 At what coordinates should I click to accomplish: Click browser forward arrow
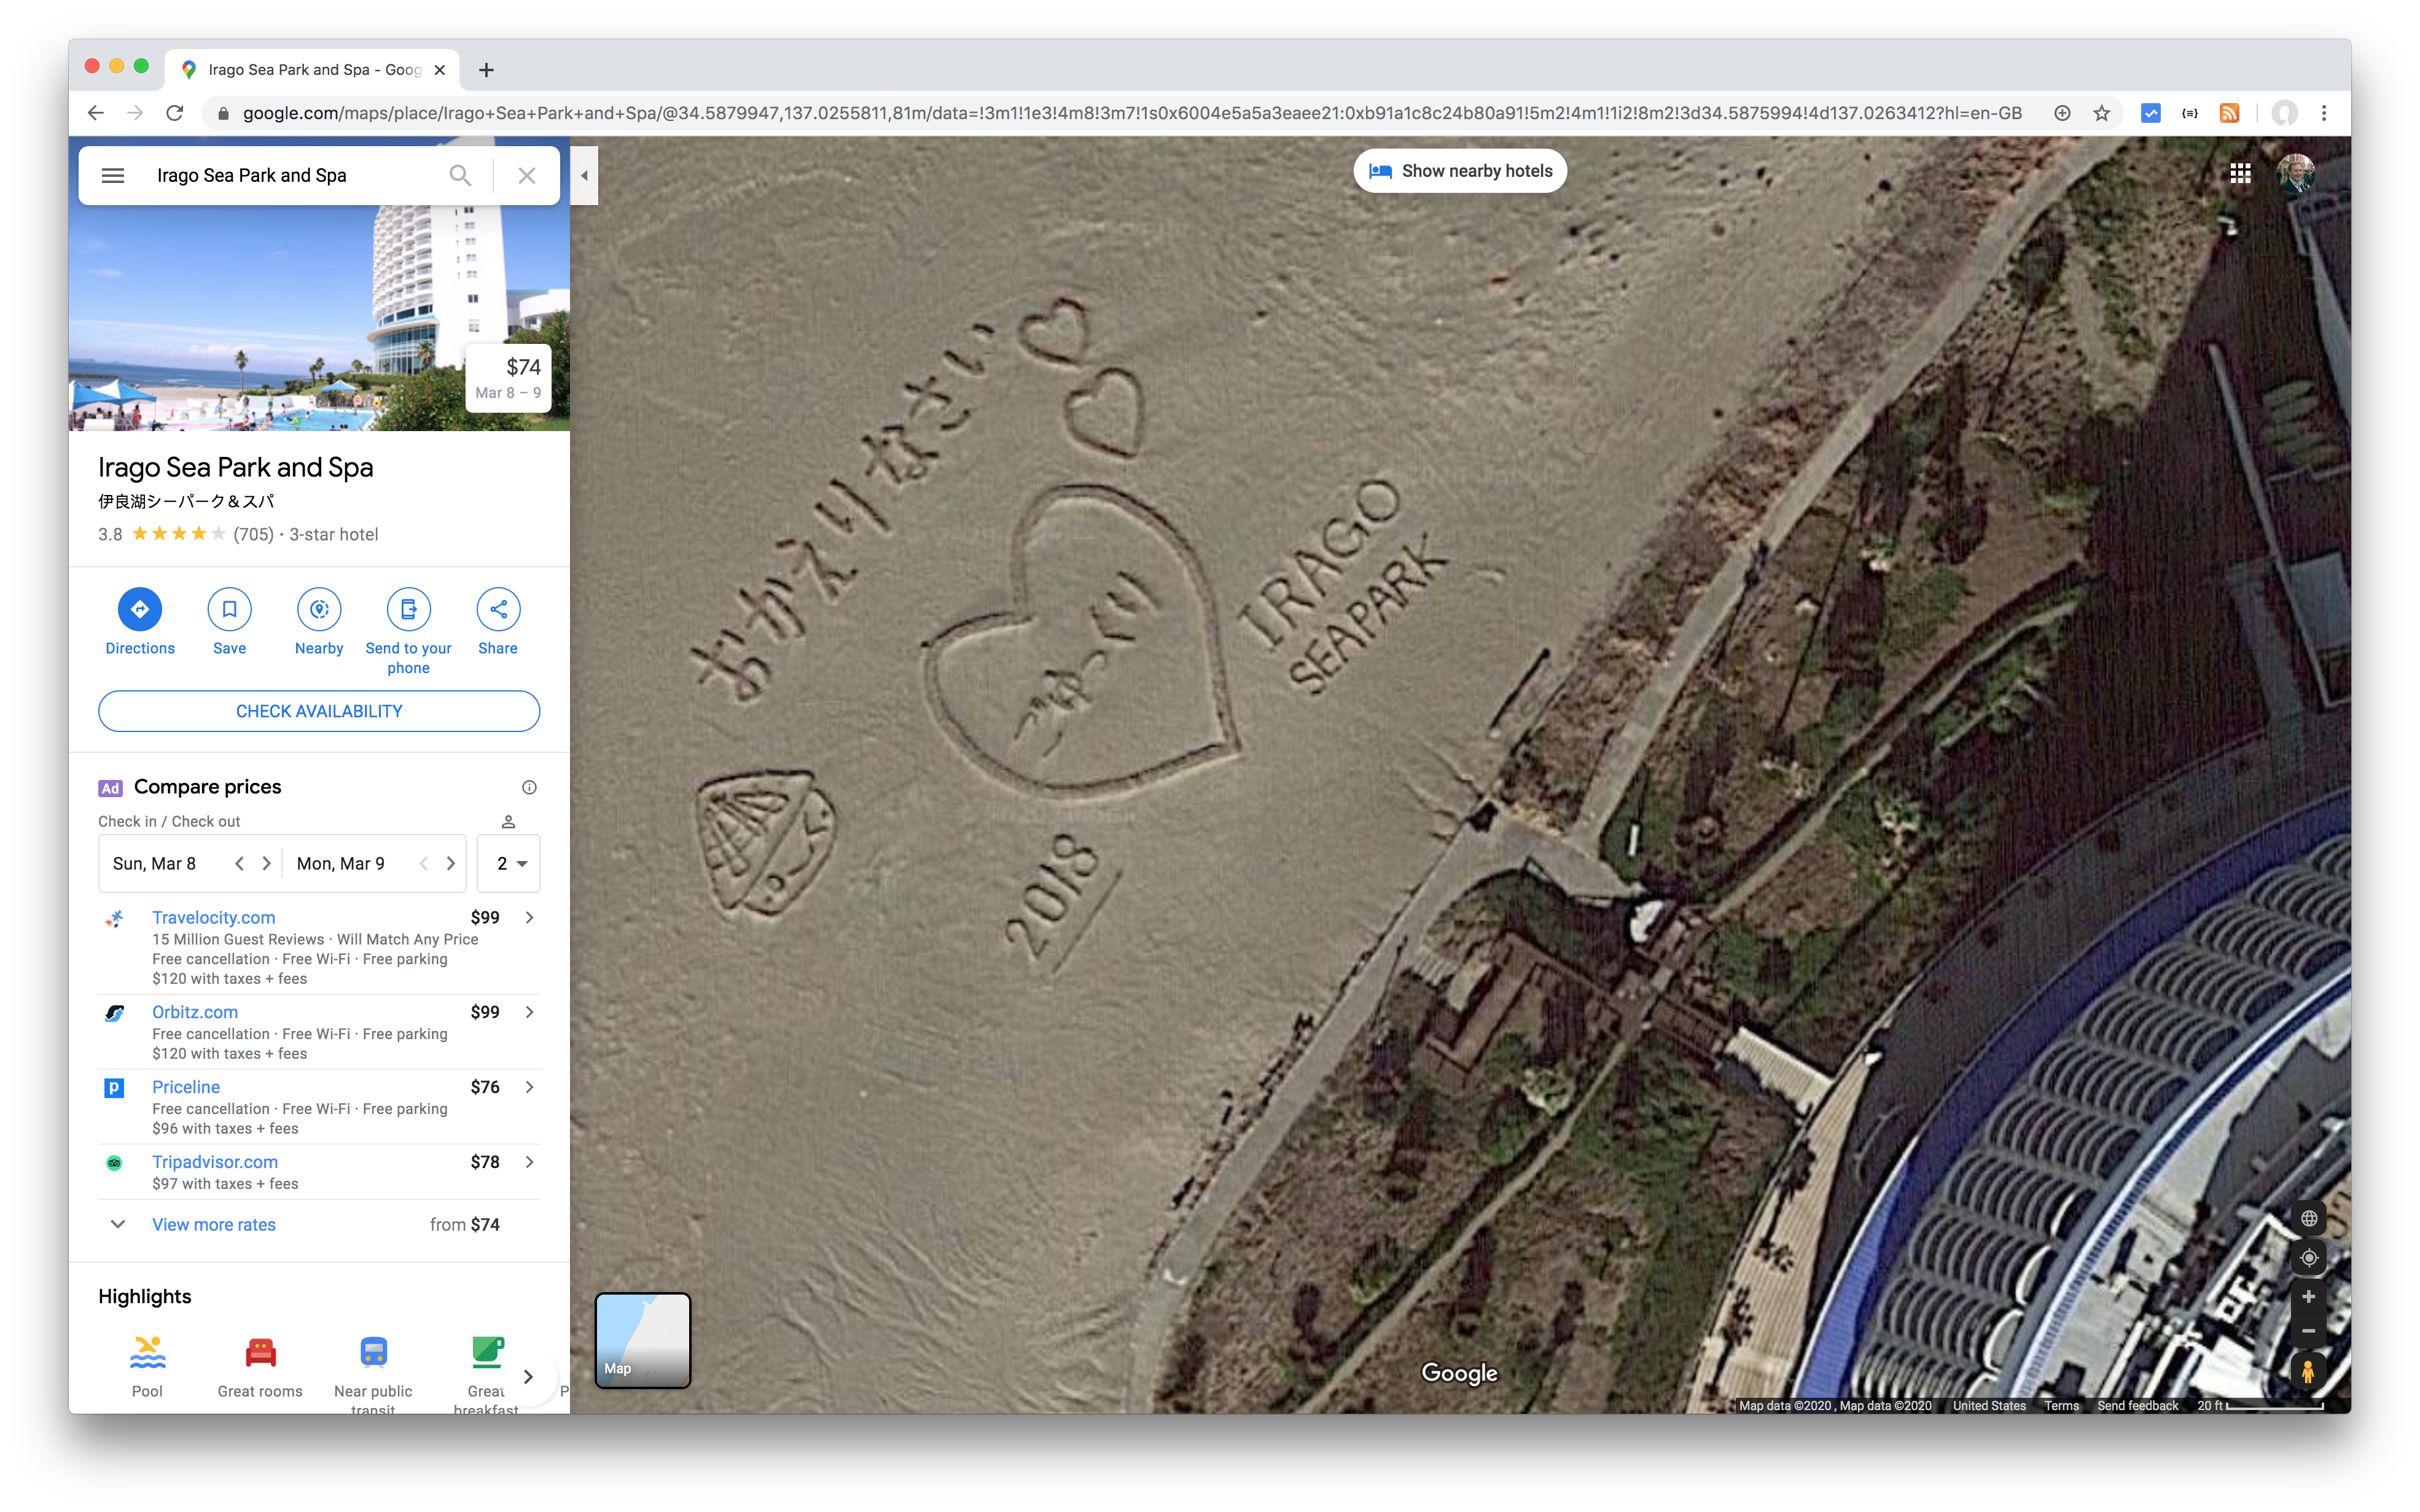pos(135,113)
